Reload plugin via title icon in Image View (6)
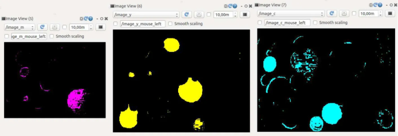 click(230, 6)
